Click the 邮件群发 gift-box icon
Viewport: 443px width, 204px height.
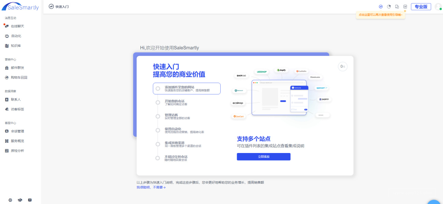pos(7,68)
